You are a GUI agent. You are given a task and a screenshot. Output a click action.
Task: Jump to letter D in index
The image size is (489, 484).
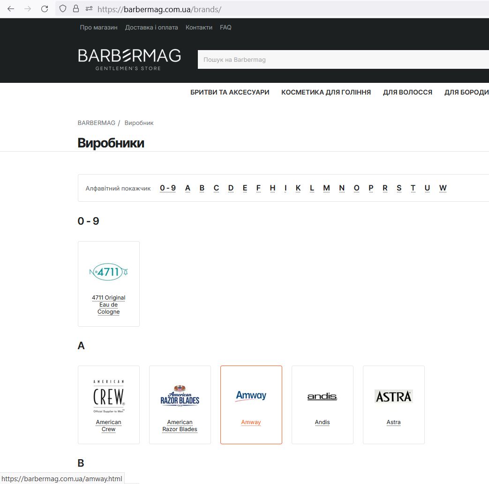coord(231,188)
